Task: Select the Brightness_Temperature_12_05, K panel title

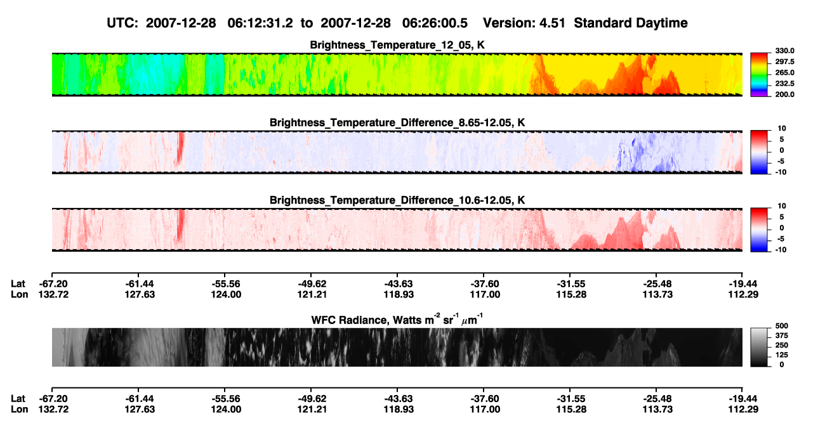Action: [x=397, y=45]
